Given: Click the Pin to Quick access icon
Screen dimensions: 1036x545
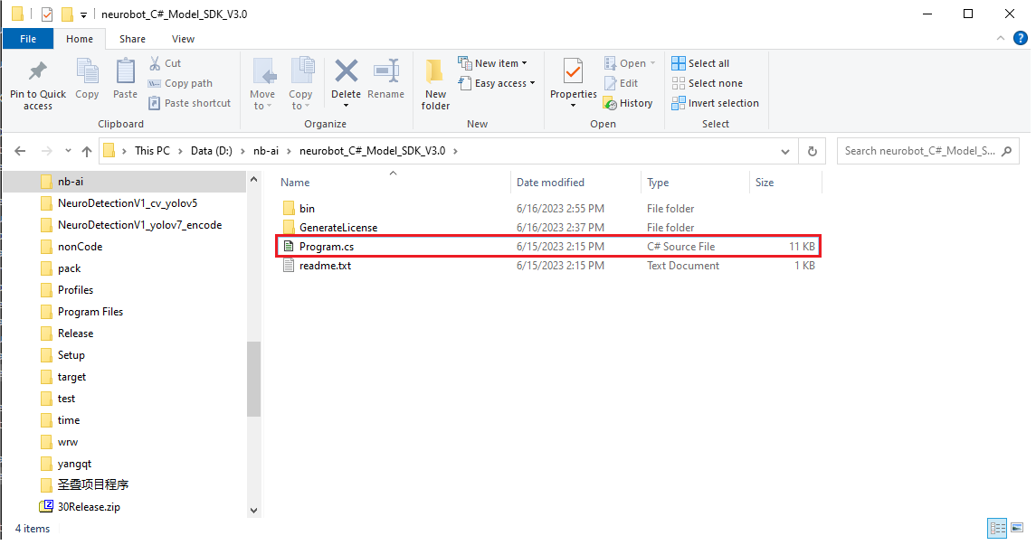Looking at the screenshot, I should point(38,71).
